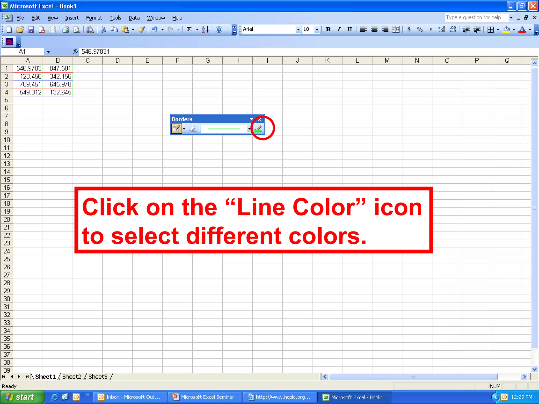The image size is (539, 404).
Task: Select Erase Border tool in Borders toolbar
Action: coord(192,129)
